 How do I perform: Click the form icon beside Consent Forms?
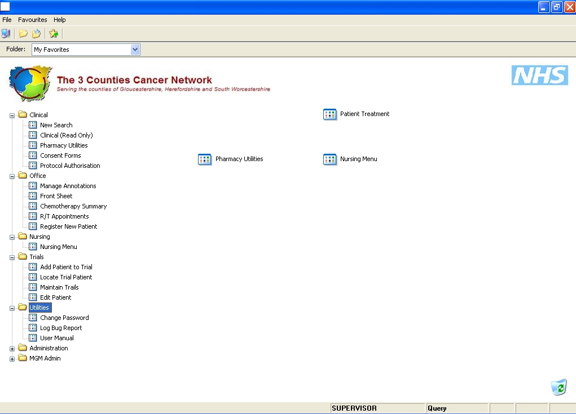pos(33,155)
